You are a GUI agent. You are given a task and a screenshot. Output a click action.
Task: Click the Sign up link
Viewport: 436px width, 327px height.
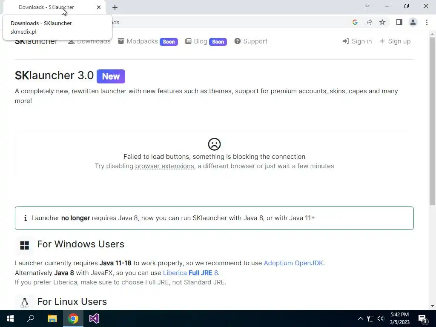[395, 41]
